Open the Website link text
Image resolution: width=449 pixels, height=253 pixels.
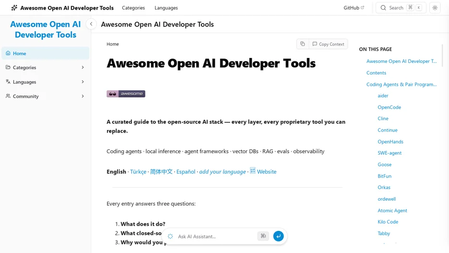pyautogui.click(x=267, y=172)
